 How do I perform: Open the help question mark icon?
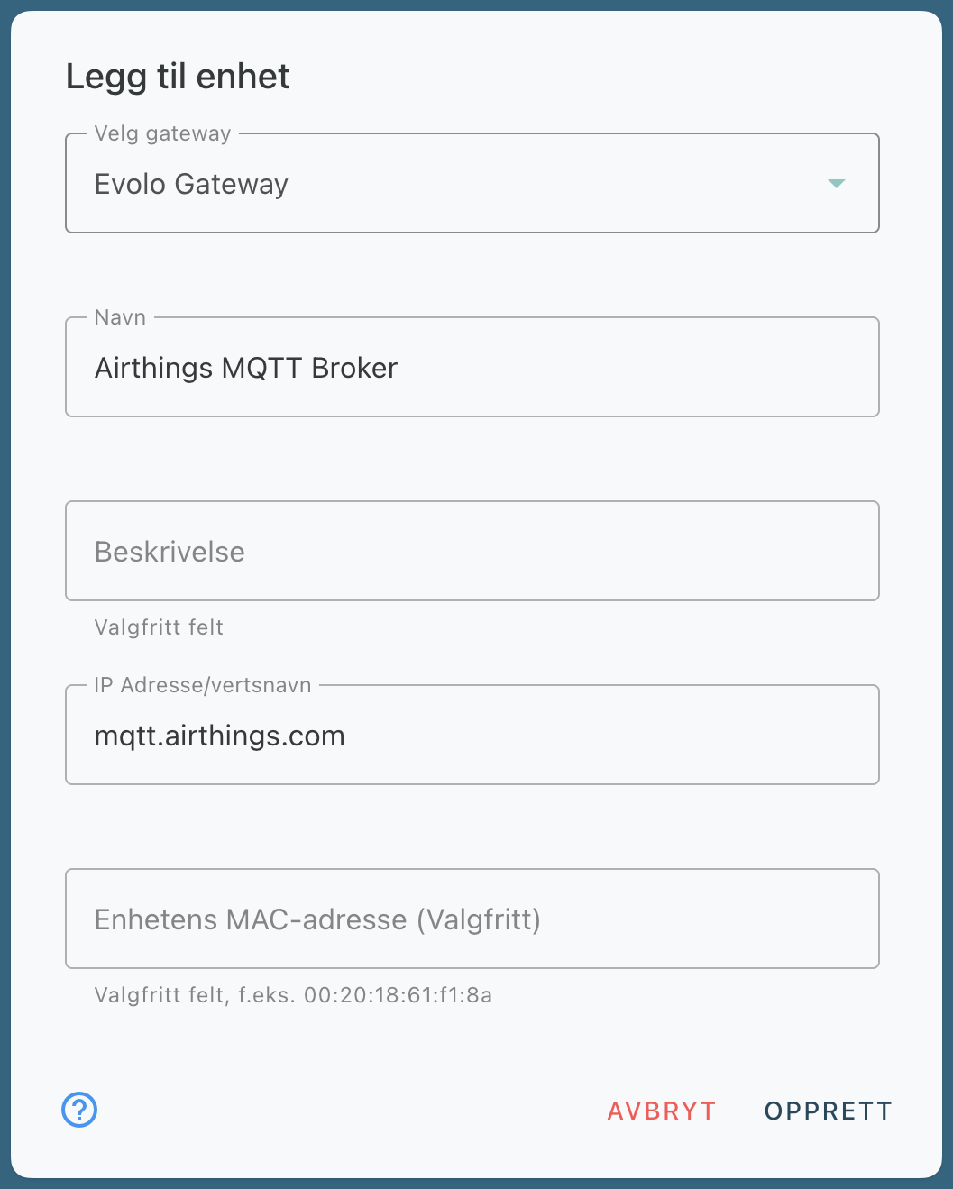pyautogui.click(x=79, y=1110)
